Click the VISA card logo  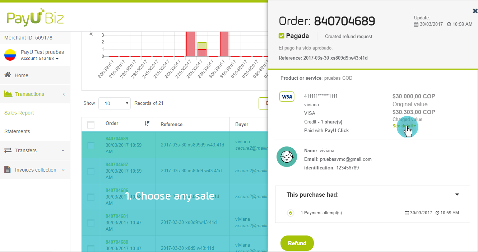pyautogui.click(x=287, y=97)
